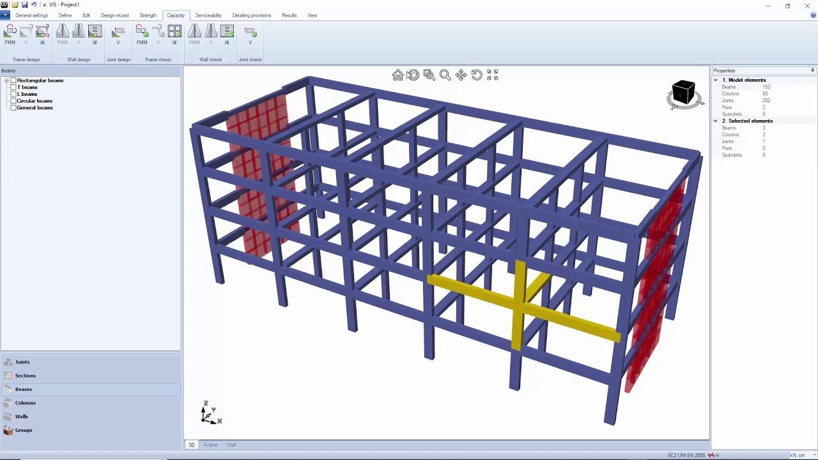Activate zoom window tool
This screenshot has height=460, width=818.
pyautogui.click(x=429, y=75)
